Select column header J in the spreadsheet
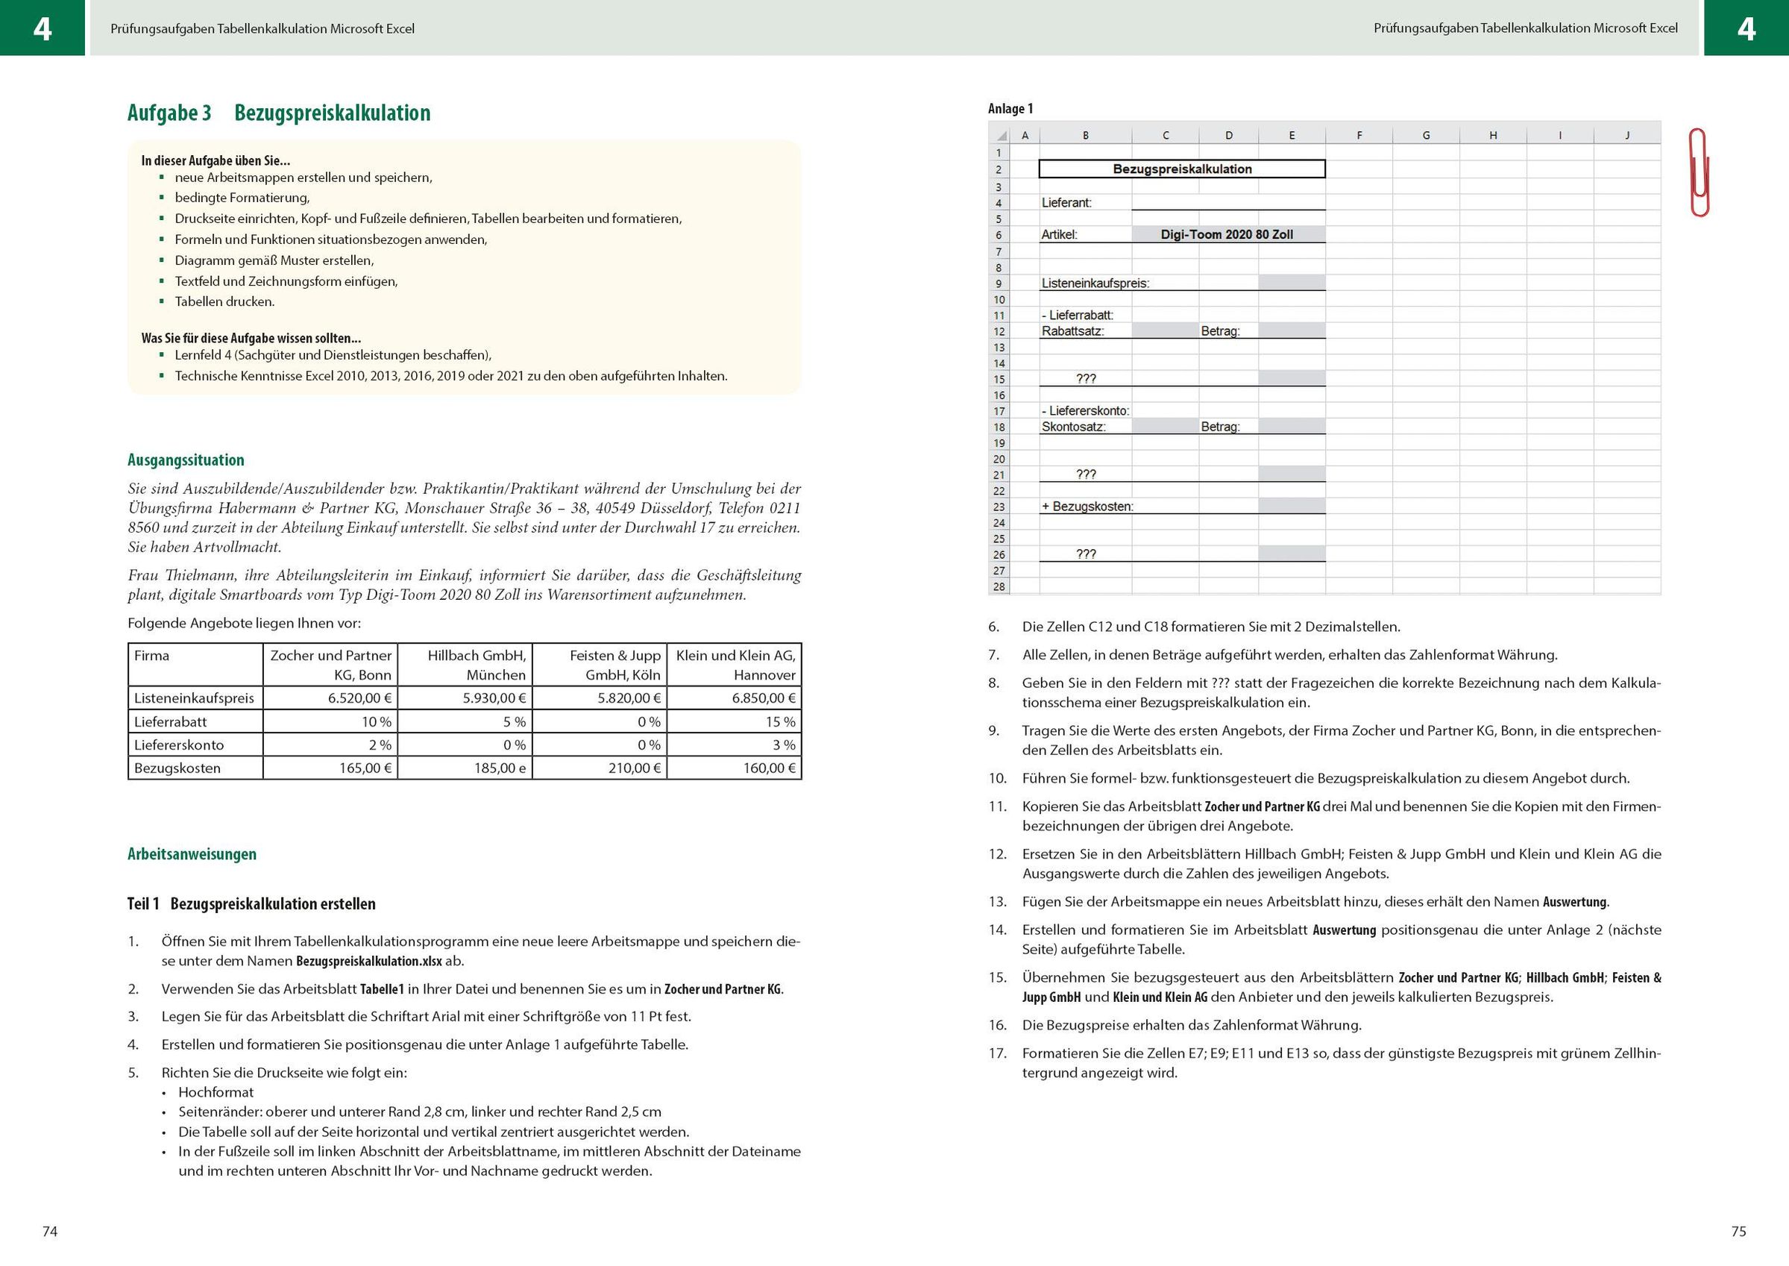1789x1266 pixels. pyautogui.click(x=1627, y=136)
